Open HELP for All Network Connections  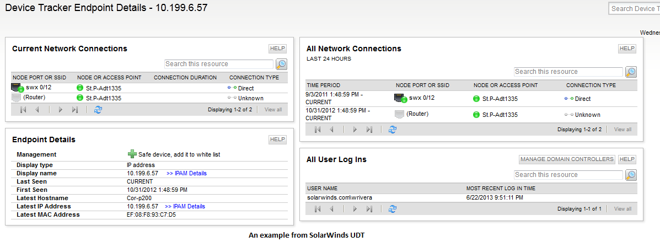coord(627,49)
